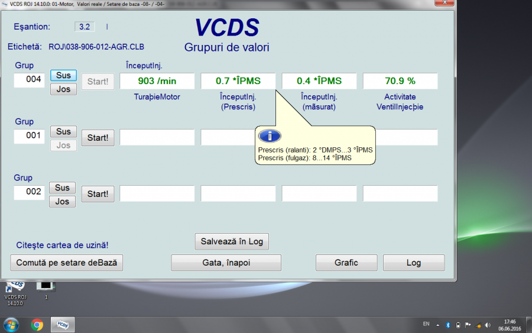
Task: Click Comută pe setare deBază
Action: [x=67, y=263]
